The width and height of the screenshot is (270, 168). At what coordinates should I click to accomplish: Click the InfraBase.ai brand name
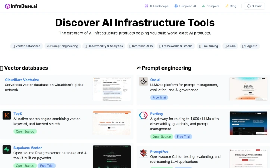pos(24,6)
